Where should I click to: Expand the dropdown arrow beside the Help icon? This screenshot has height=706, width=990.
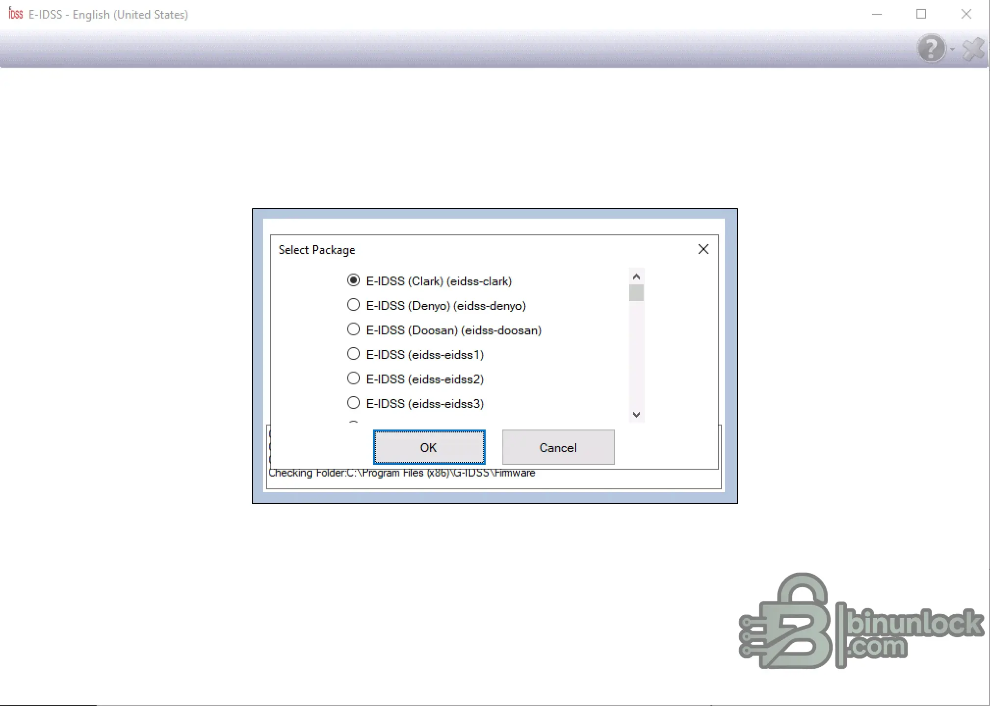[x=952, y=49]
